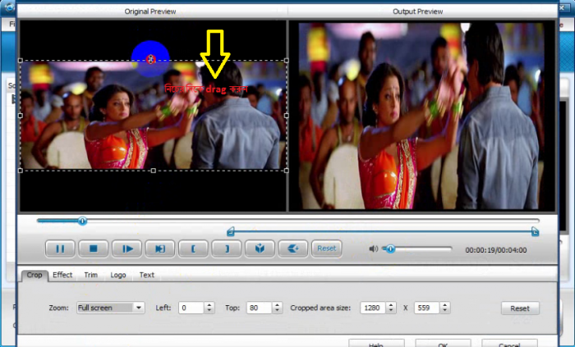Viewport: 575px width, 347px height.
Task: Click the cropped height field showing 559
Action: (426, 308)
